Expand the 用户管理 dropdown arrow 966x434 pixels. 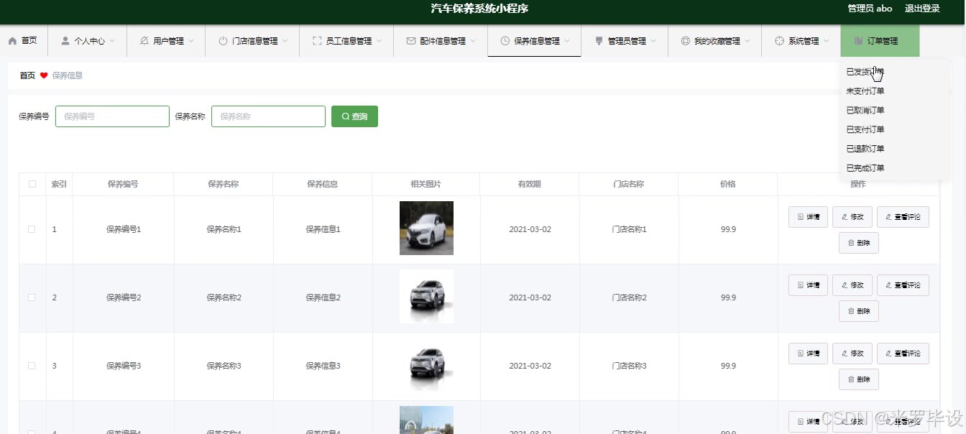tap(191, 42)
